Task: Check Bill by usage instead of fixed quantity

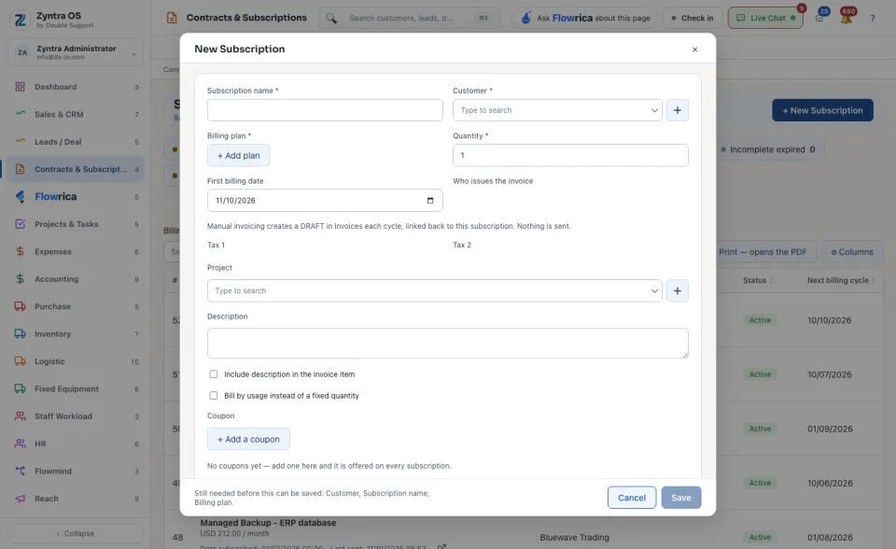Action: point(213,395)
